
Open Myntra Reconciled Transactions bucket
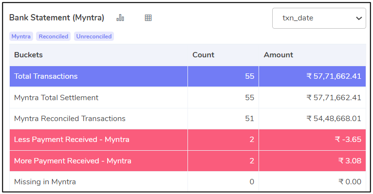point(187,119)
